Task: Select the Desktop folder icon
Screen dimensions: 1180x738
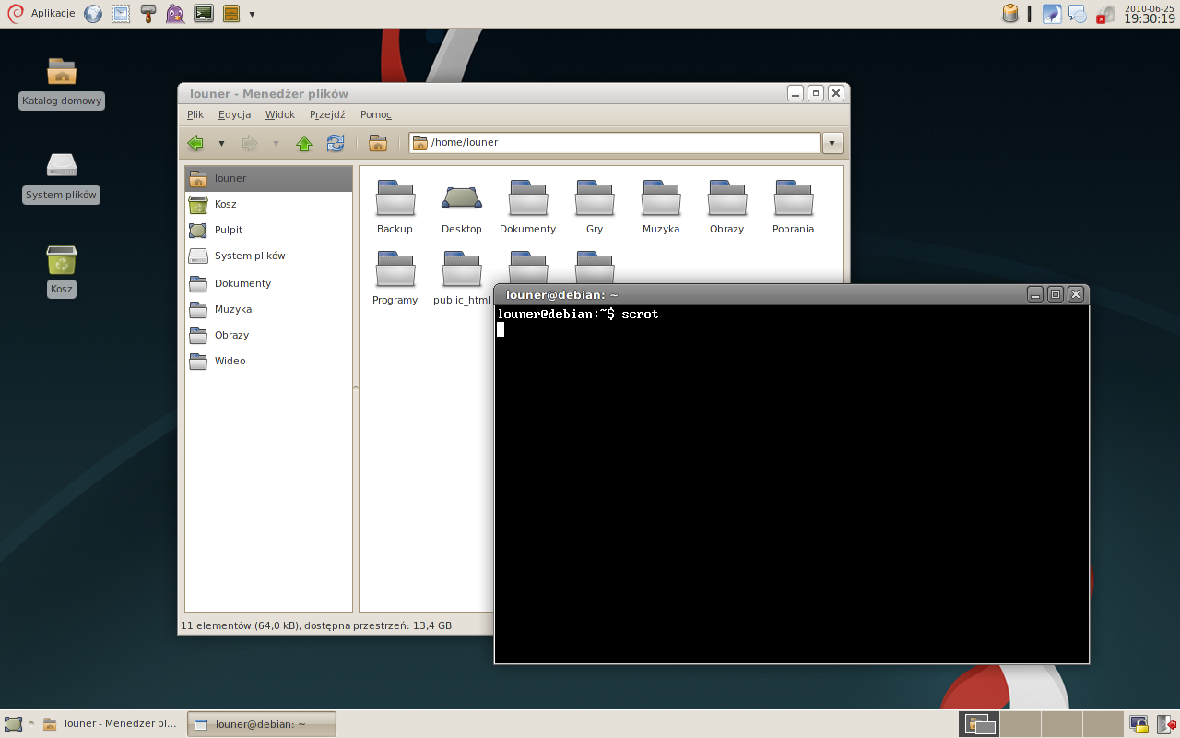Action: click(x=462, y=207)
